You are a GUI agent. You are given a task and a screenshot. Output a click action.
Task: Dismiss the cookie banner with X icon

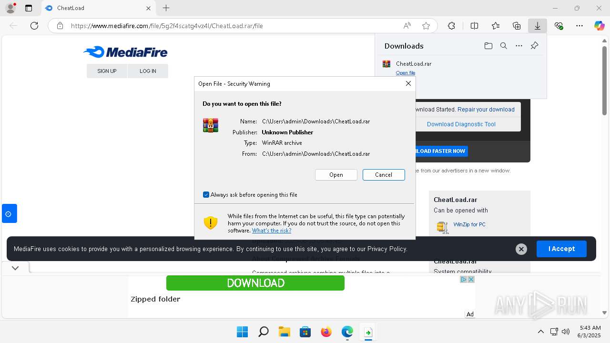(x=521, y=249)
